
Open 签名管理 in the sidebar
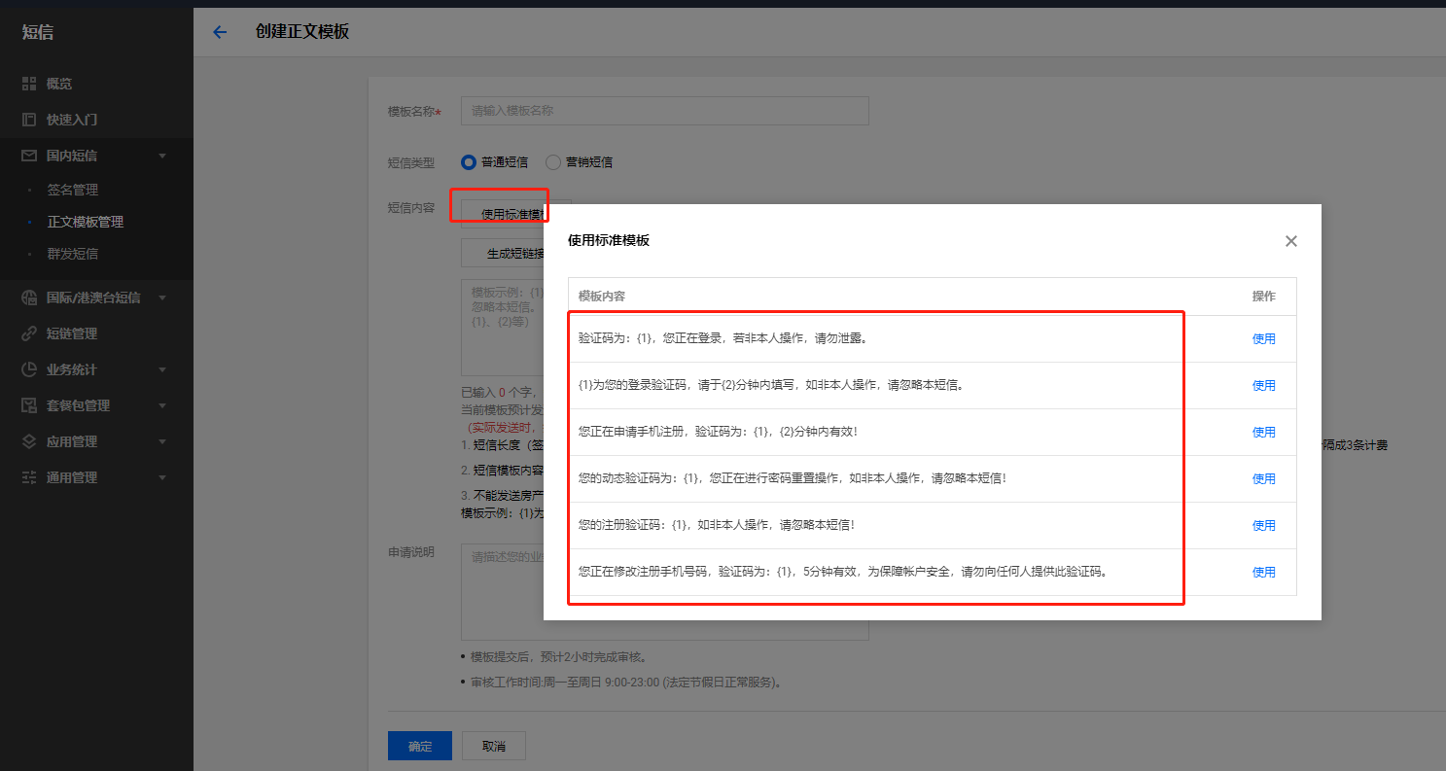pyautogui.click(x=73, y=190)
